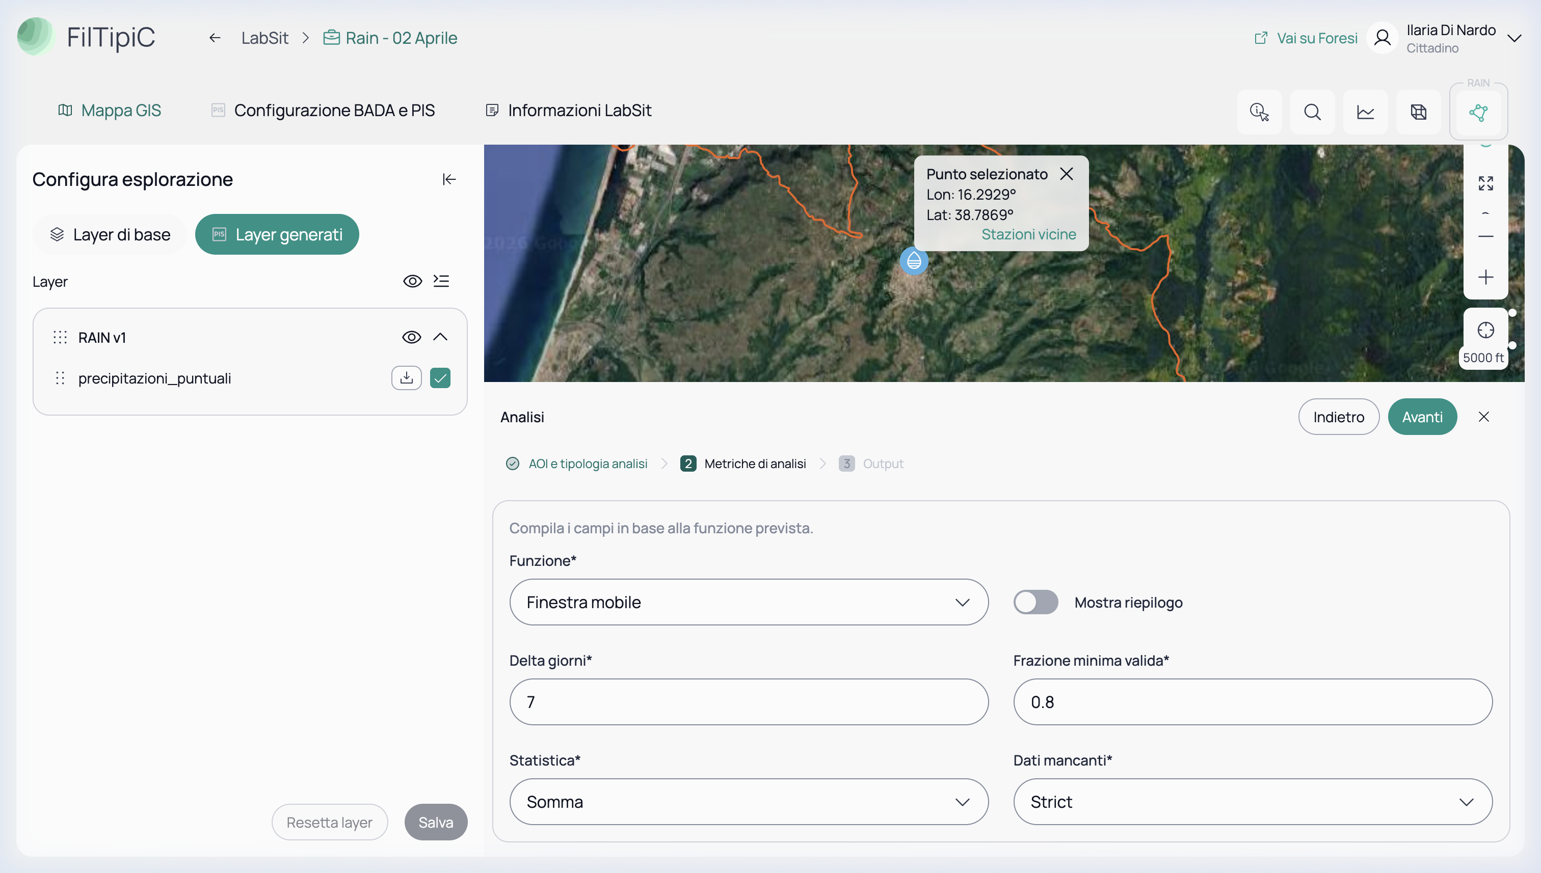1541x873 pixels.
Task: Open the map search tool
Action: (x=1312, y=112)
